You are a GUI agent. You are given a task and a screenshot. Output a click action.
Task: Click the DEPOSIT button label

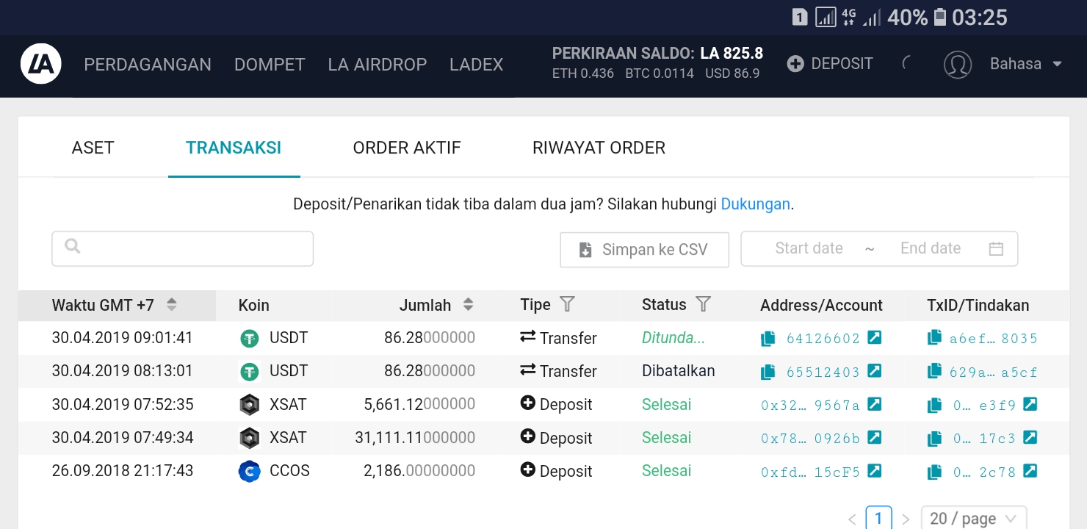pos(842,64)
